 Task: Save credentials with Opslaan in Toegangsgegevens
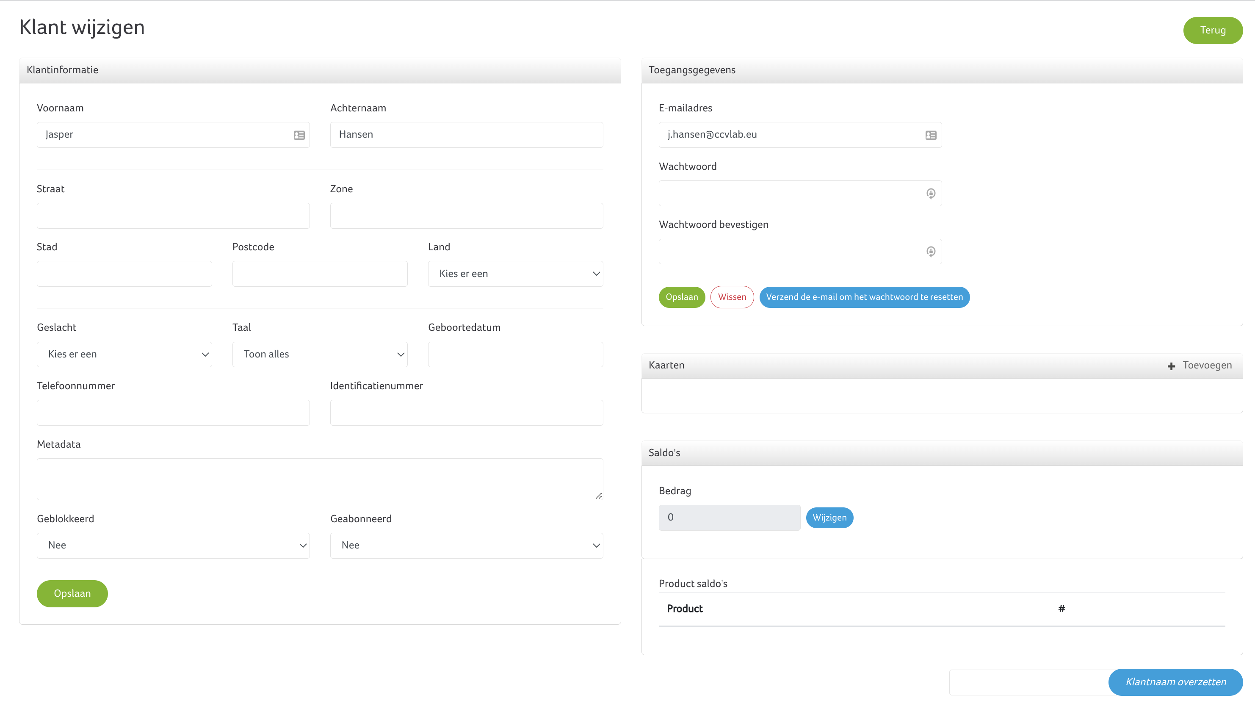click(681, 297)
